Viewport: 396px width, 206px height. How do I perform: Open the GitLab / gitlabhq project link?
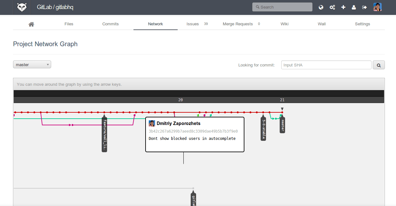[x=55, y=7]
